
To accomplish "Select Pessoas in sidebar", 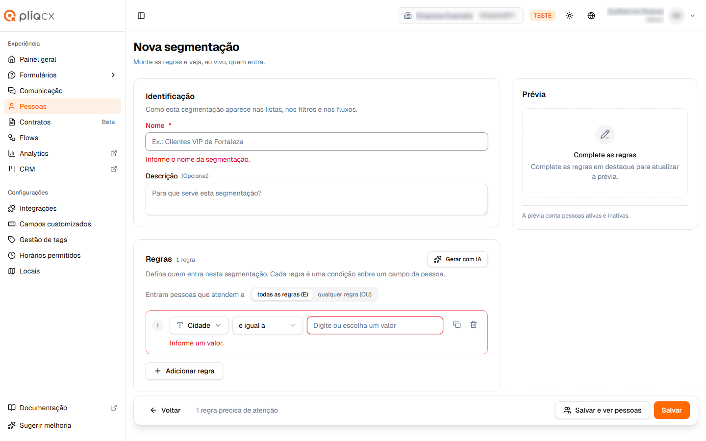I will [x=62, y=106].
